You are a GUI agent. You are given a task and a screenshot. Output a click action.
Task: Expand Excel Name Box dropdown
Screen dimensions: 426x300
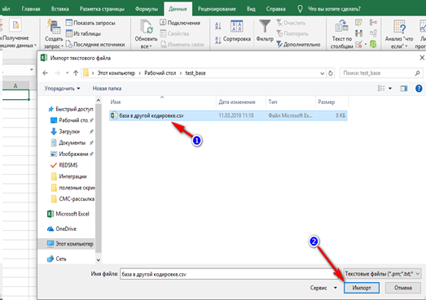[x=32, y=70]
